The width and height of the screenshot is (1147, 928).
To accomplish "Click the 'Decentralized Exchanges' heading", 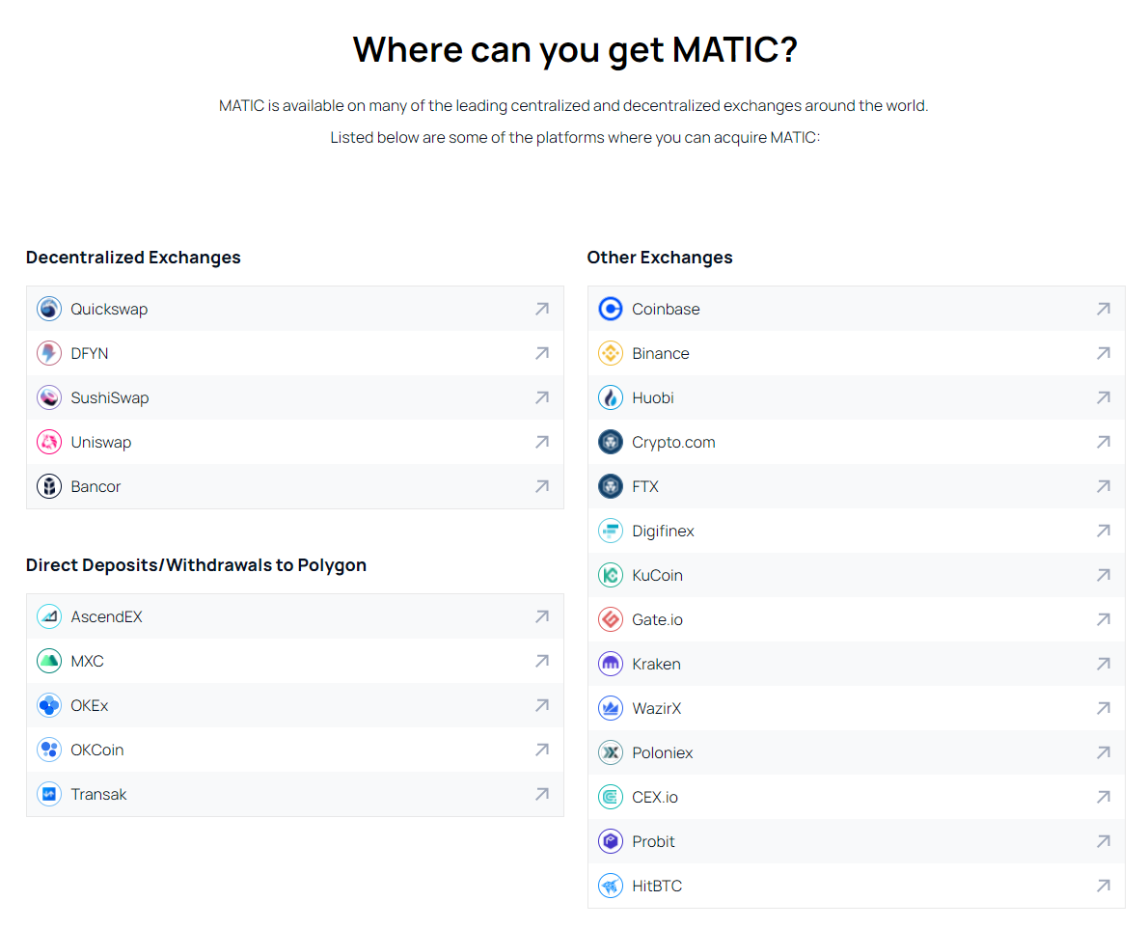I will pyautogui.click(x=133, y=258).
